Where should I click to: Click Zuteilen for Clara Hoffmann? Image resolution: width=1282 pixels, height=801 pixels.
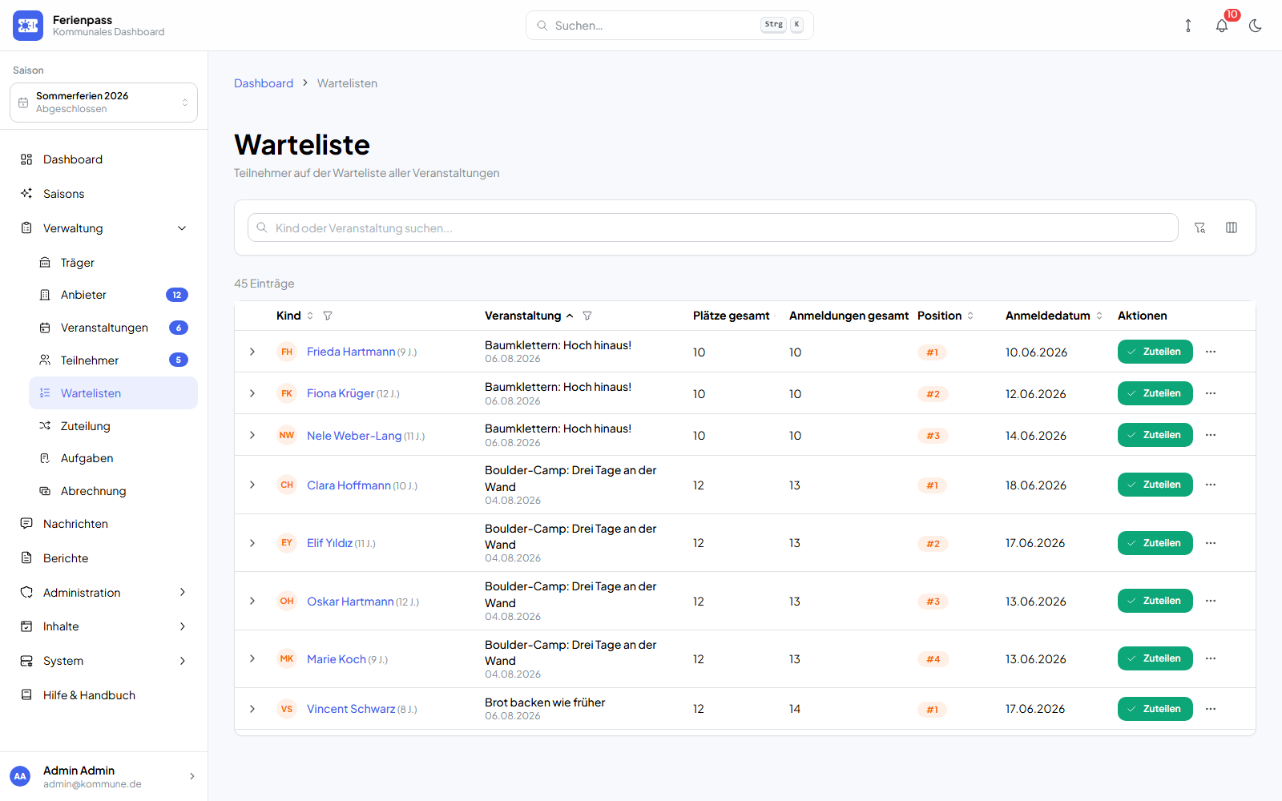(1155, 485)
